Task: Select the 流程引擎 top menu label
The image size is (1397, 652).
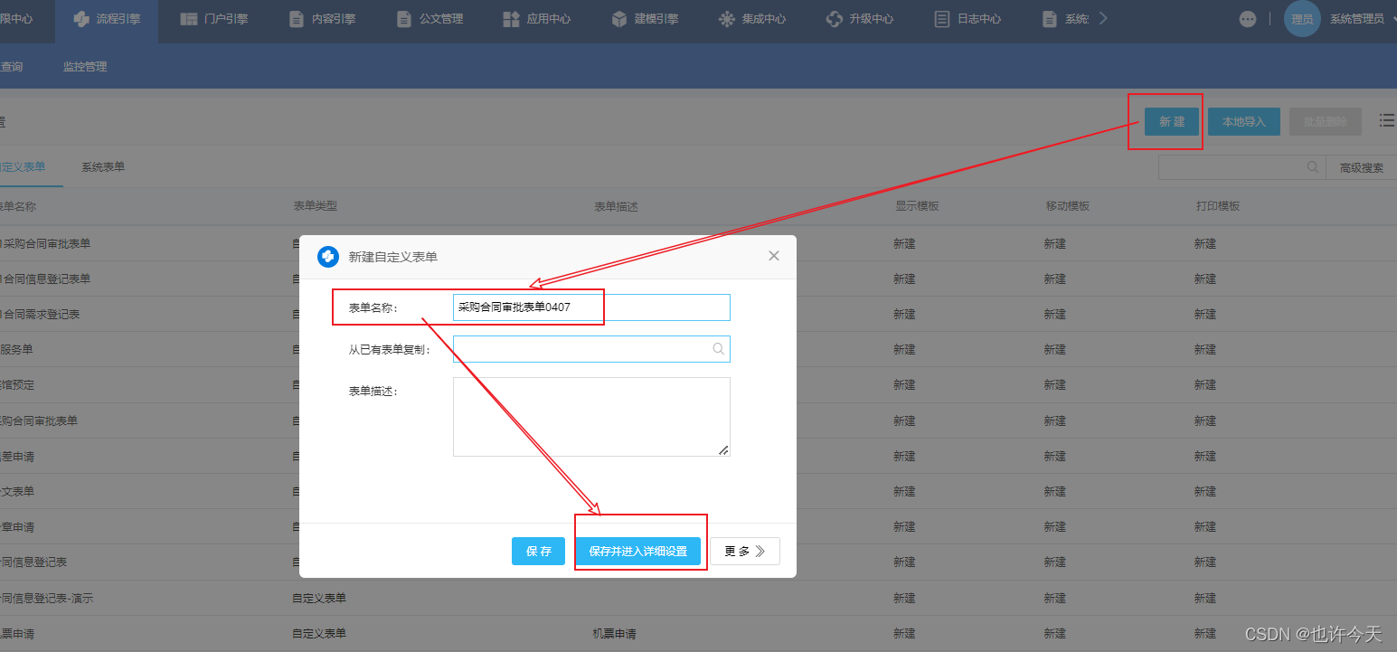Action: coord(118,18)
